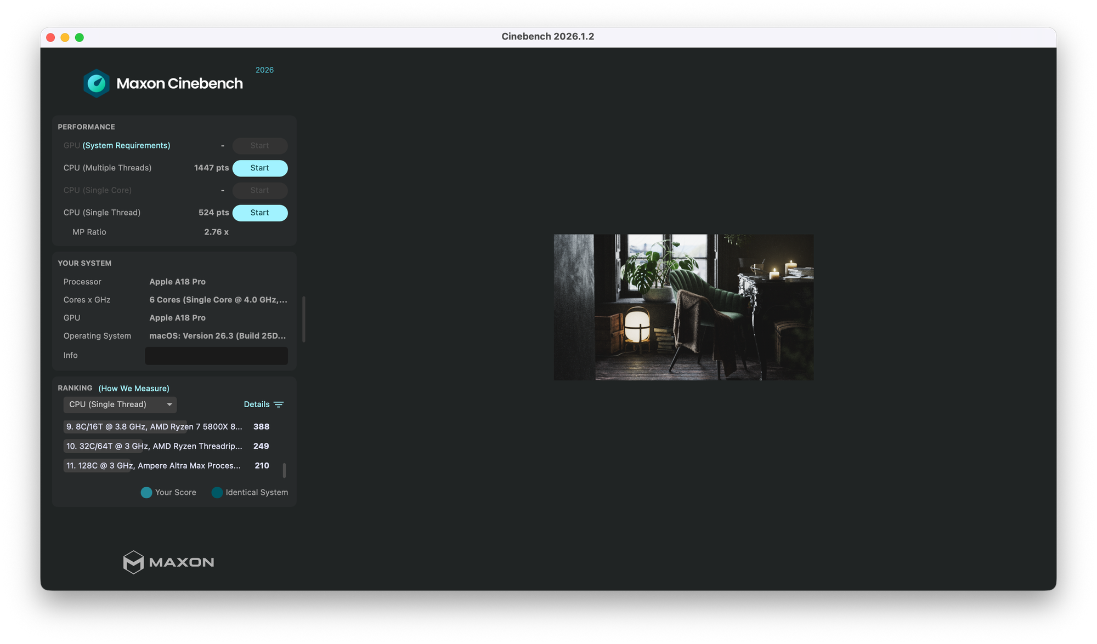
Task: Toggle the ranking Details view
Action: coord(257,404)
